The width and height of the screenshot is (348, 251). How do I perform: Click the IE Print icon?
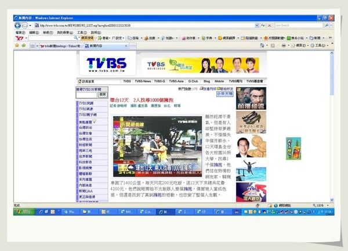284,45
